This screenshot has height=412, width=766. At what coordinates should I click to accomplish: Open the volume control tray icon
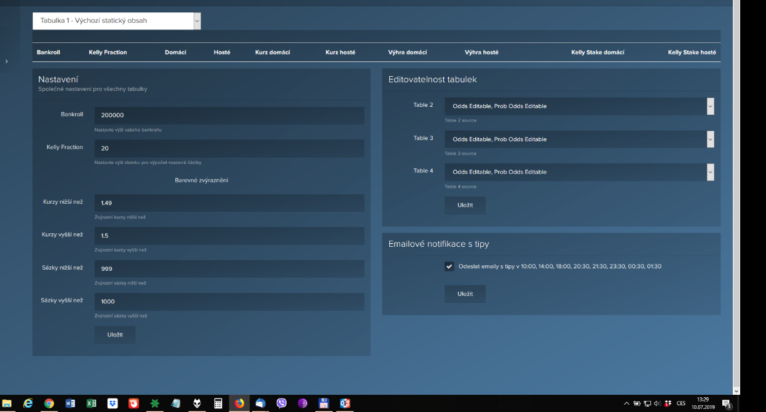pyautogui.click(x=657, y=403)
